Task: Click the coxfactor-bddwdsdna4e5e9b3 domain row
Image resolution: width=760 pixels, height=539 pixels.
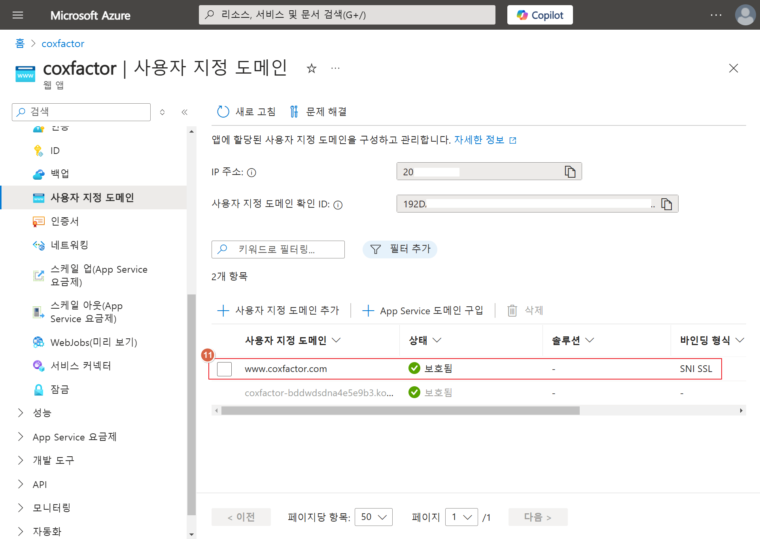Action: (x=478, y=393)
